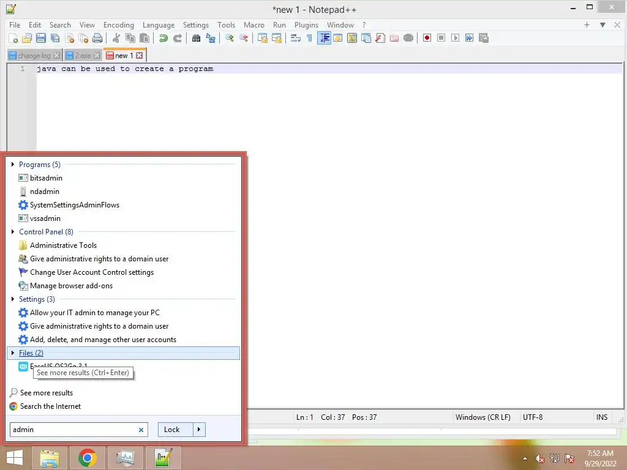Open the Function List panel
This screenshot has width=627, height=470.
(x=380, y=38)
